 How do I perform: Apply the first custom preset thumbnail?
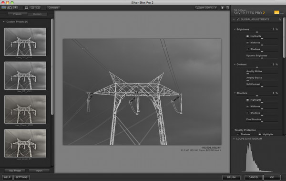coord(25,42)
